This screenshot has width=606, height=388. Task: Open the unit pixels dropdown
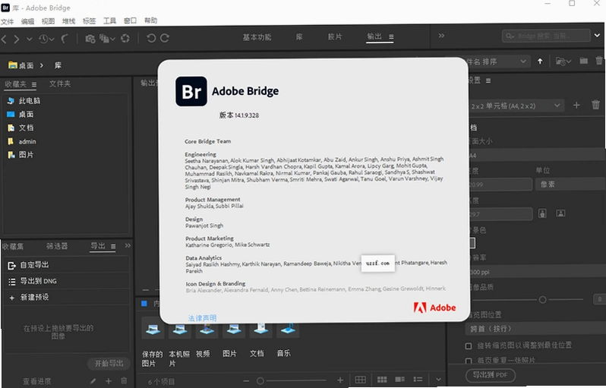coord(570,185)
